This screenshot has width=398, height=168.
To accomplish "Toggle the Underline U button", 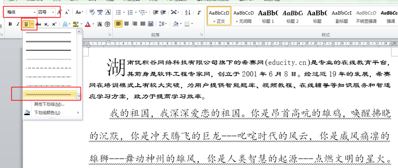I will coord(26,24).
